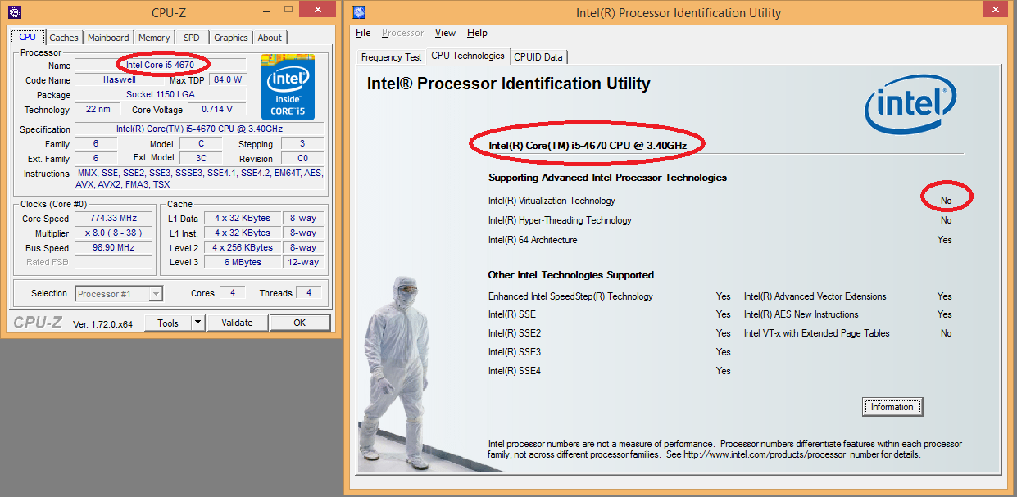Open the Memory tab in CPU-Z
The width and height of the screenshot is (1017, 497).
click(154, 38)
